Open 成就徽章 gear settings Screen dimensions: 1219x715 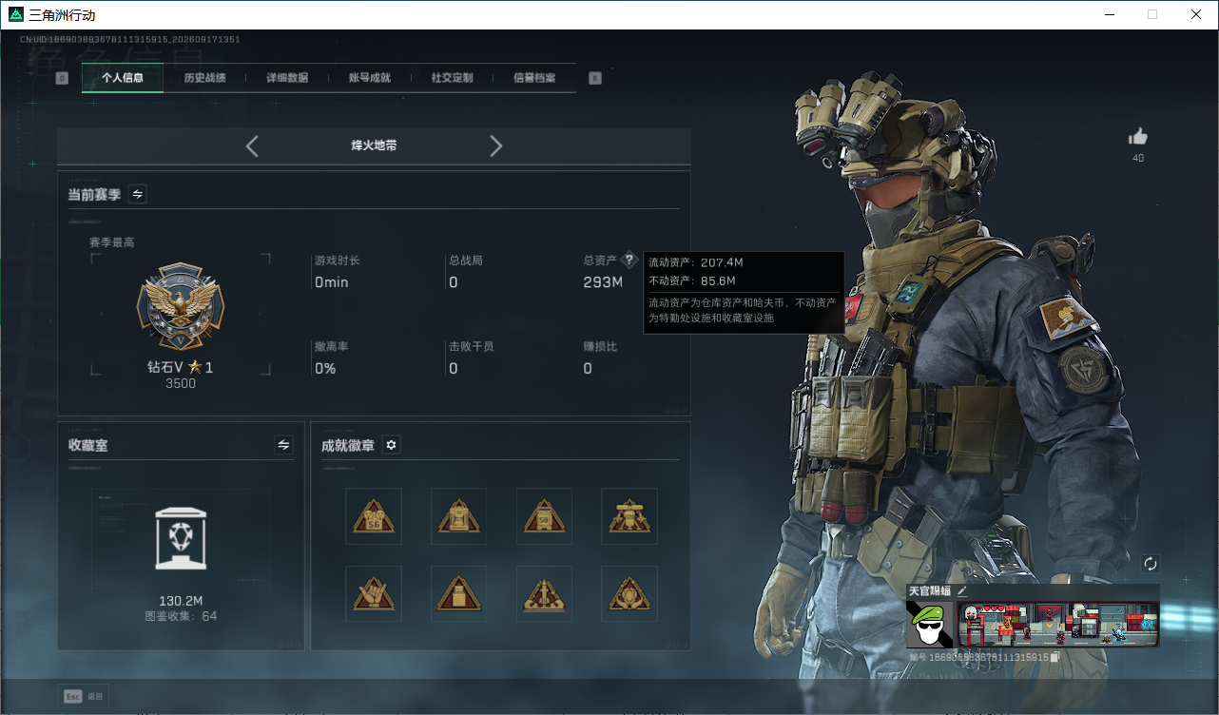(391, 445)
